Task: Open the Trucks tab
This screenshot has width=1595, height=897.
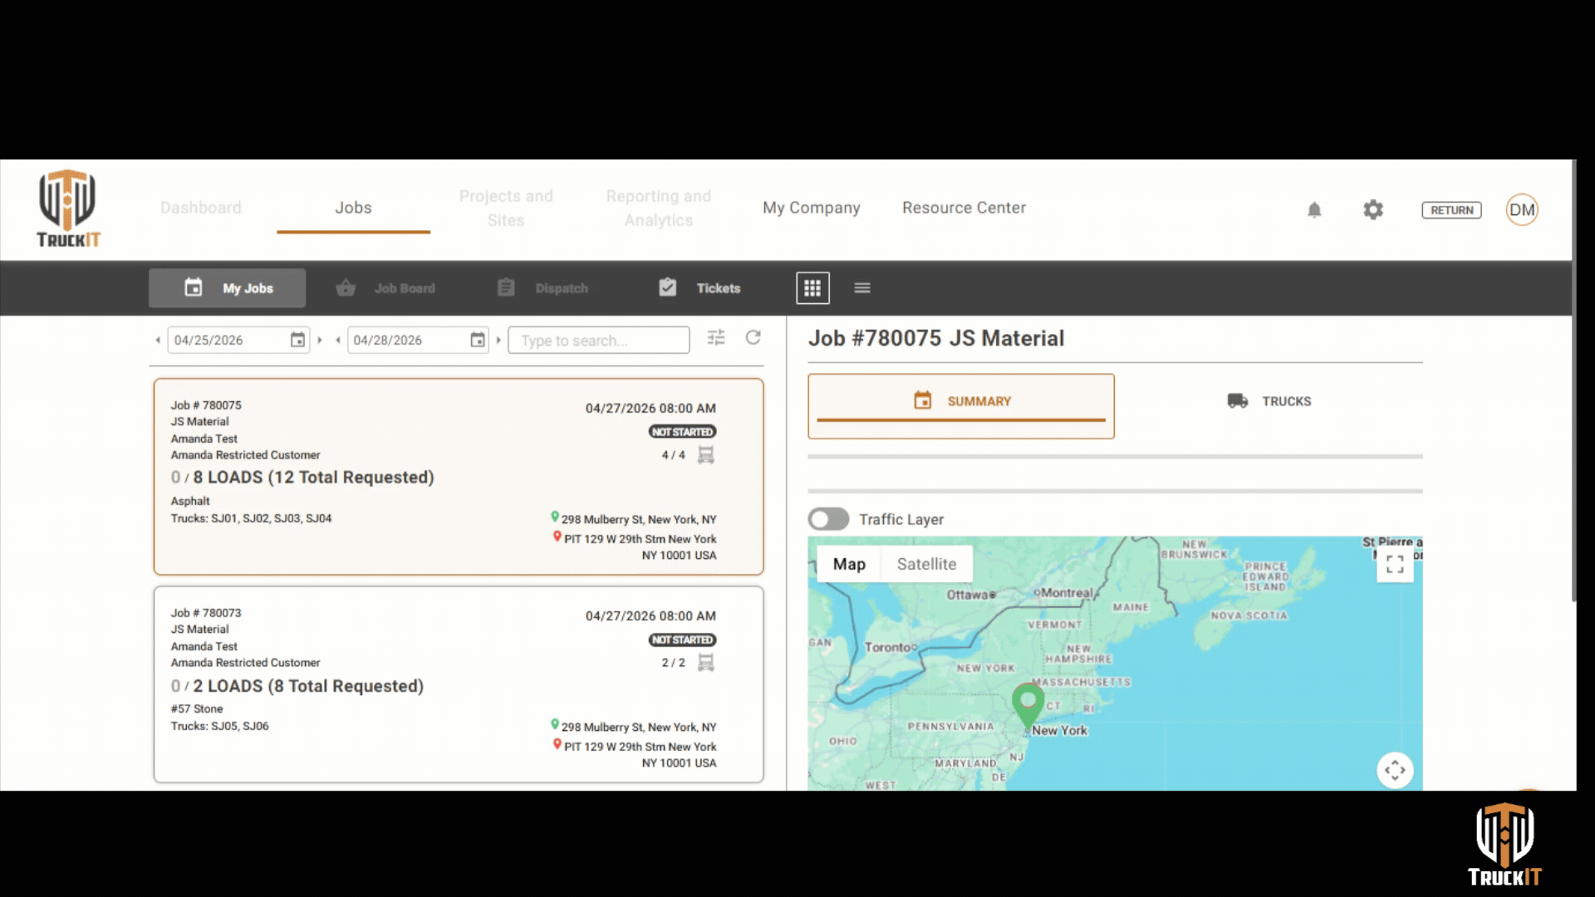Action: (x=1269, y=401)
